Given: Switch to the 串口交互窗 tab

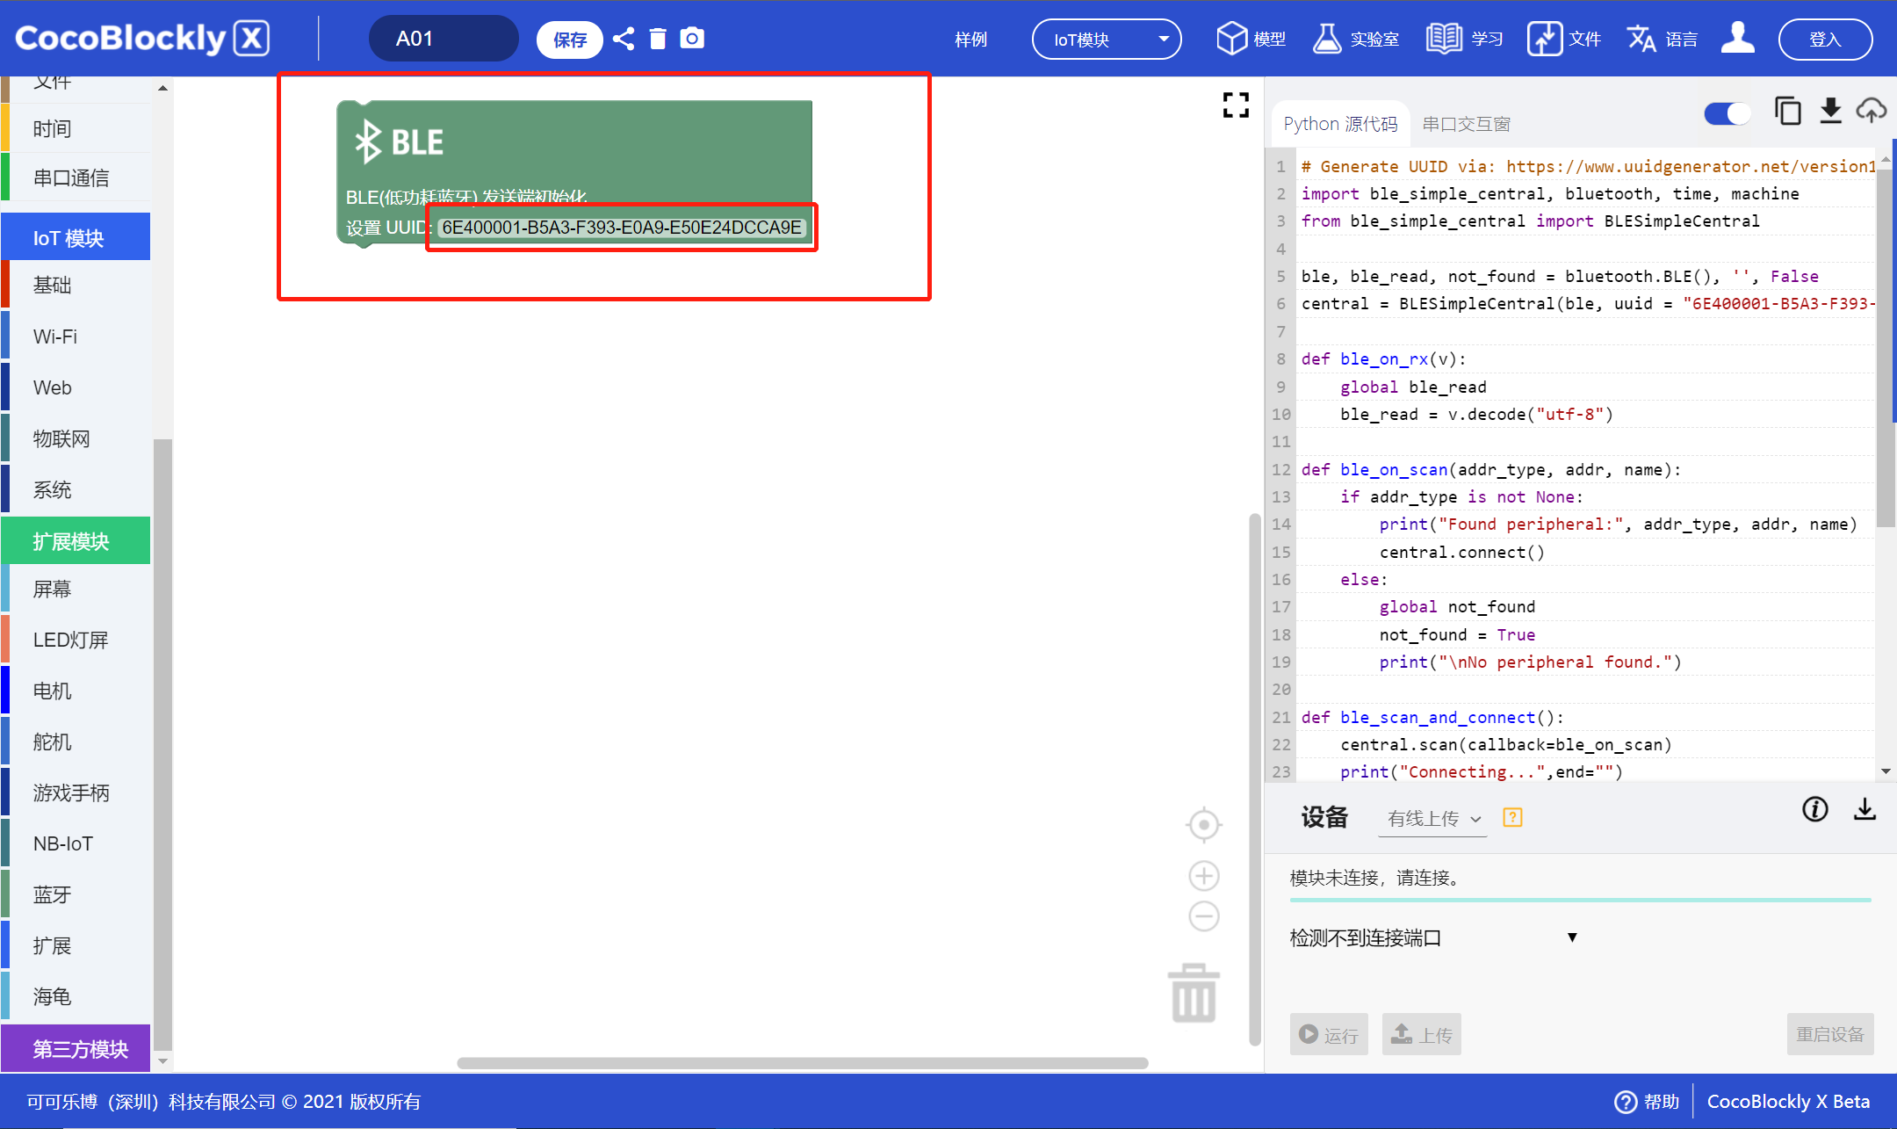Looking at the screenshot, I should (1466, 124).
